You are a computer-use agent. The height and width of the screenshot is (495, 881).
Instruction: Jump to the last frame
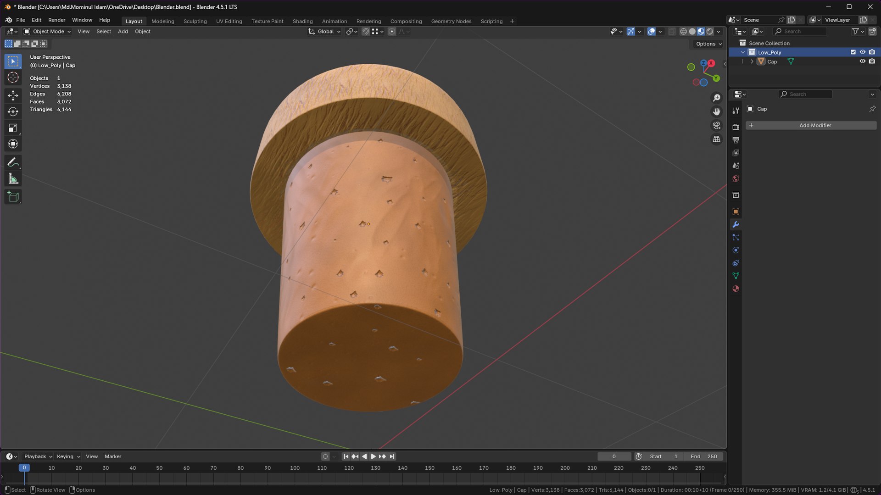[x=392, y=456]
